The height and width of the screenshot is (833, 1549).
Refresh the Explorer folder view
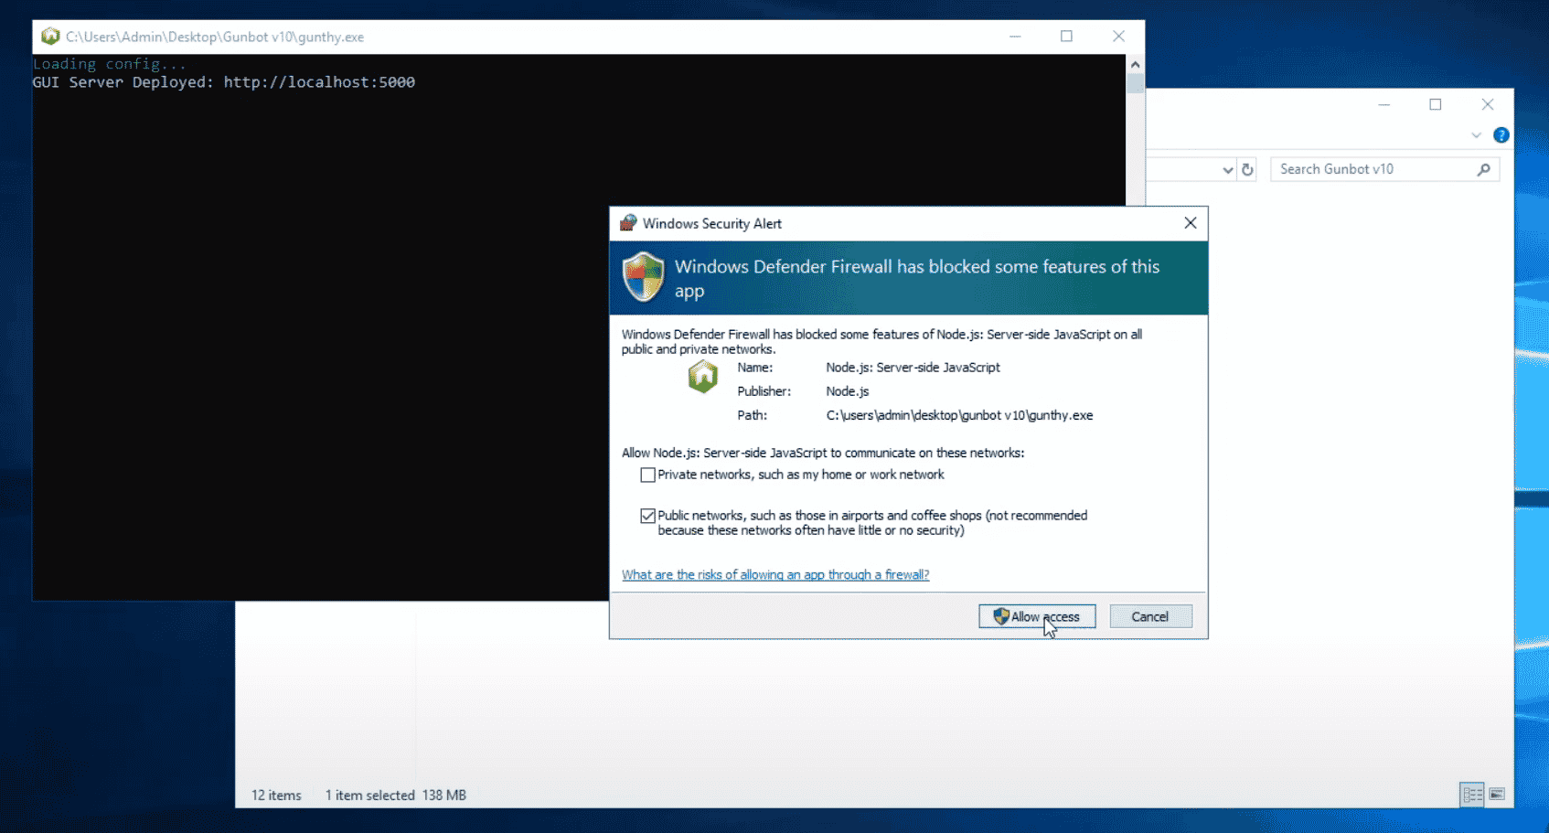point(1247,169)
